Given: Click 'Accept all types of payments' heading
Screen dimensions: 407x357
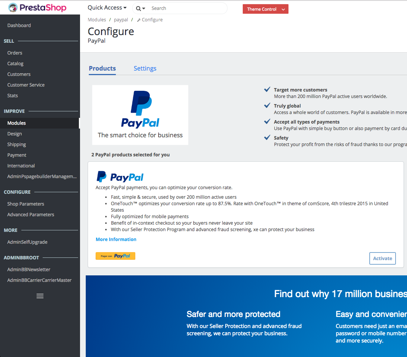Looking at the screenshot, I should (306, 122).
